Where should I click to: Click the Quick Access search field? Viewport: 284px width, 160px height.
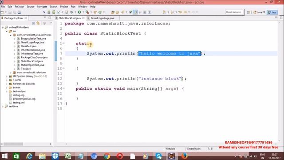234,12
